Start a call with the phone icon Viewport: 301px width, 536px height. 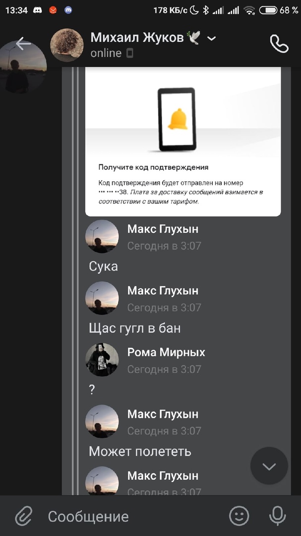tap(279, 44)
